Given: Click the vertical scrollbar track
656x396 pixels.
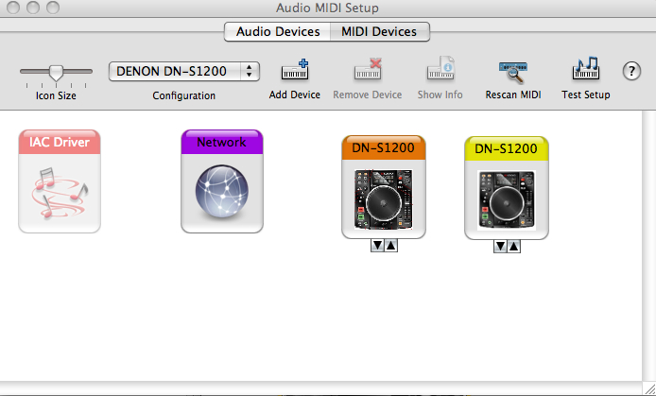Looking at the screenshot, I should [x=648, y=246].
